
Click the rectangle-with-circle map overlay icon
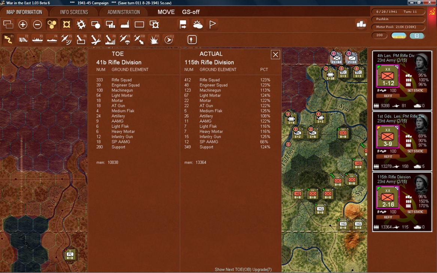pos(95,25)
